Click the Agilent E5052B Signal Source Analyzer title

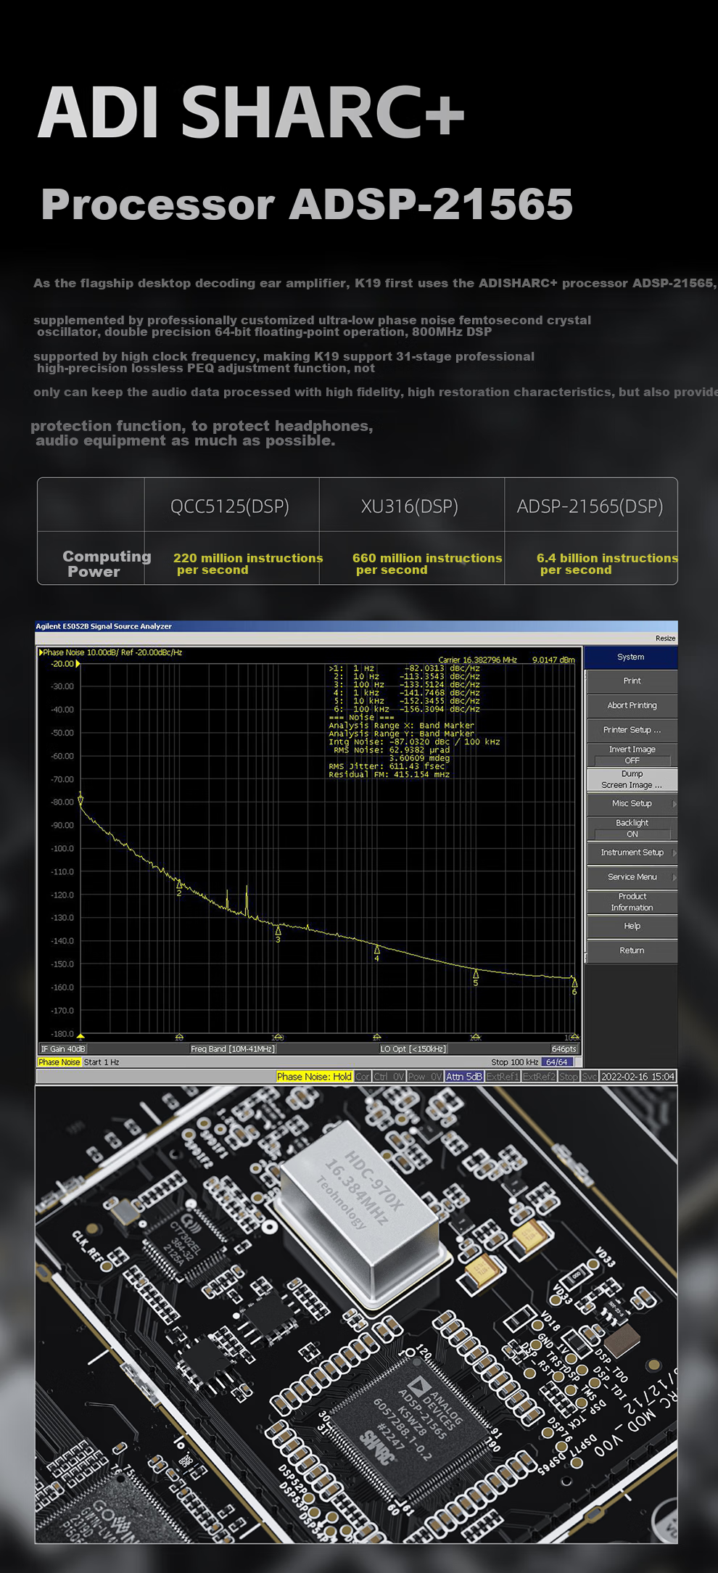(x=104, y=626)
